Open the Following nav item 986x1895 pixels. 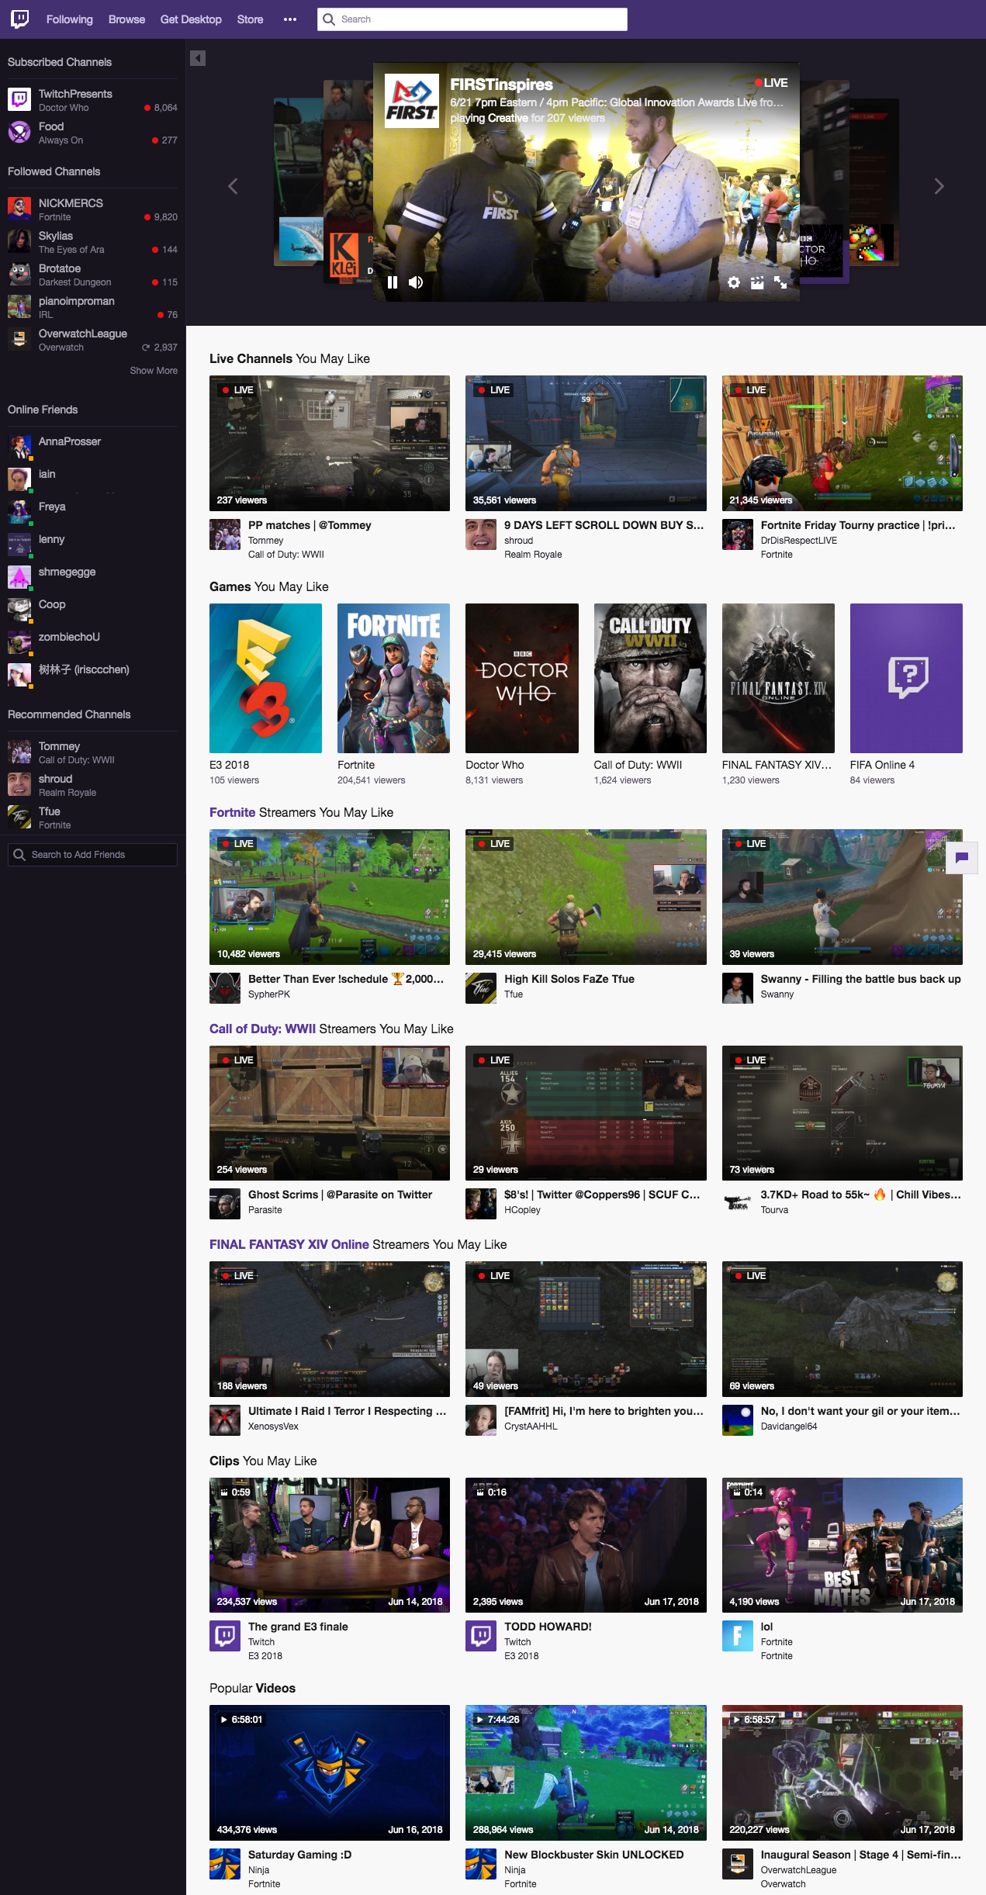point(69,19)
